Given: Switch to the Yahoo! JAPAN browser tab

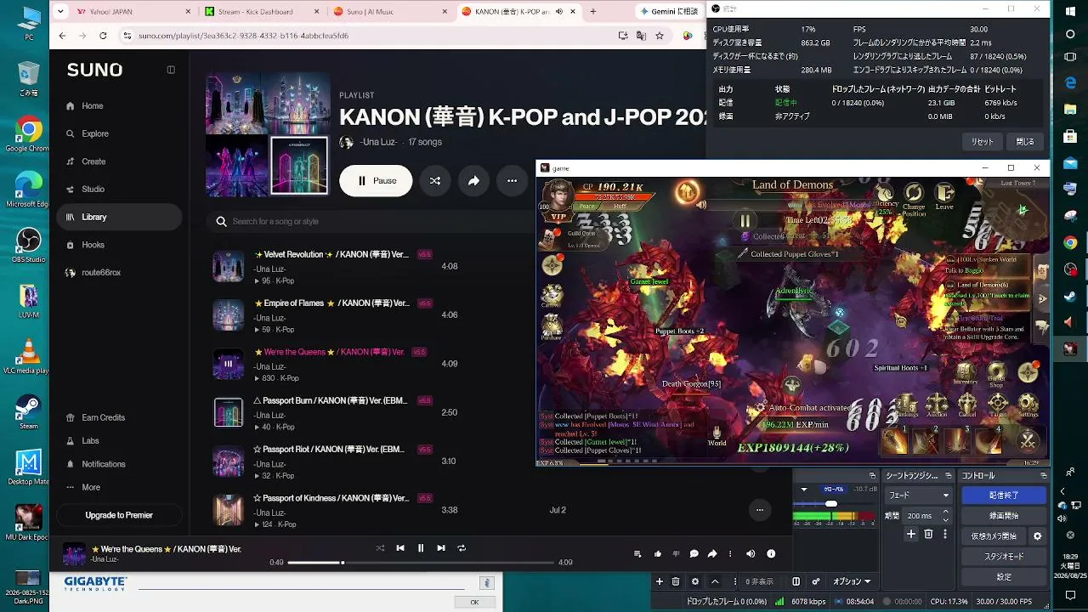Looking at the screenshot, I should 132,12.
